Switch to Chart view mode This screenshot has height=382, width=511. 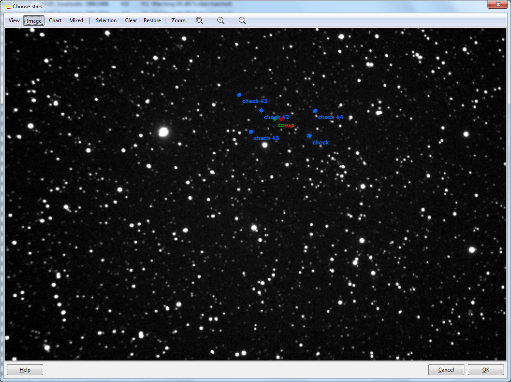pos(55,20)
